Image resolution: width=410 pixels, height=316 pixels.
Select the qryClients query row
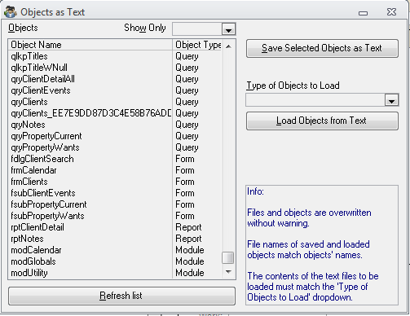[x=116, y=102]
